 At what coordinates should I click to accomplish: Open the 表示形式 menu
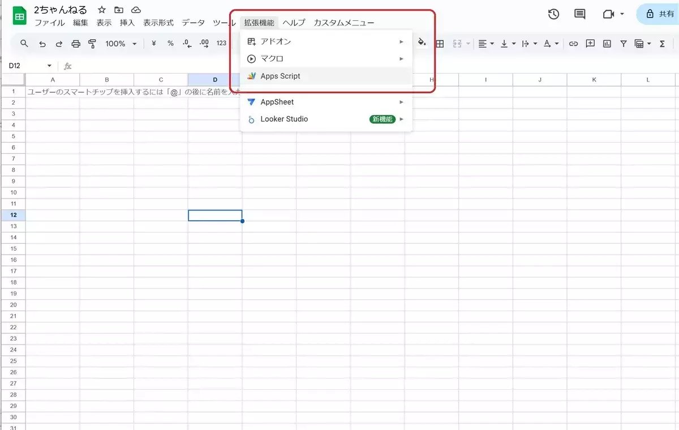pyautogui.click(x=158, y=23)
